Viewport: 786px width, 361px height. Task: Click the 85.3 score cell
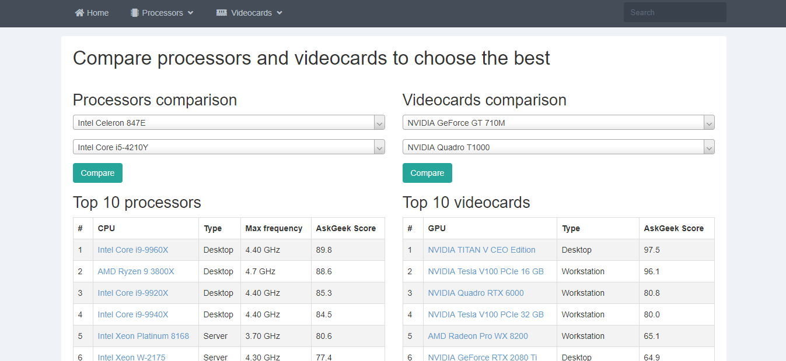click(348, 293)
